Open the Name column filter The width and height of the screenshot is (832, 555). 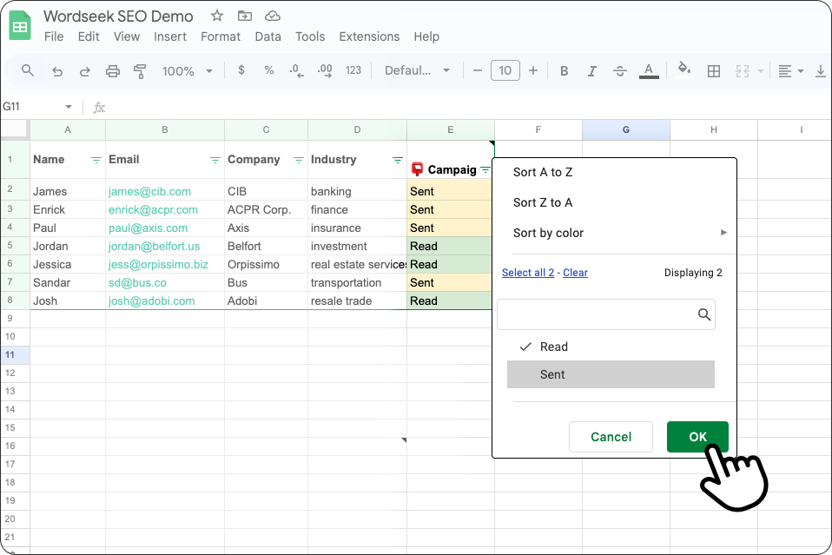[x=96, y=160]
